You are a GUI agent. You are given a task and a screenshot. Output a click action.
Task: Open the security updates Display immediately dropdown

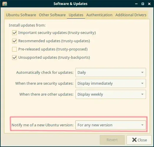[111, 84]
